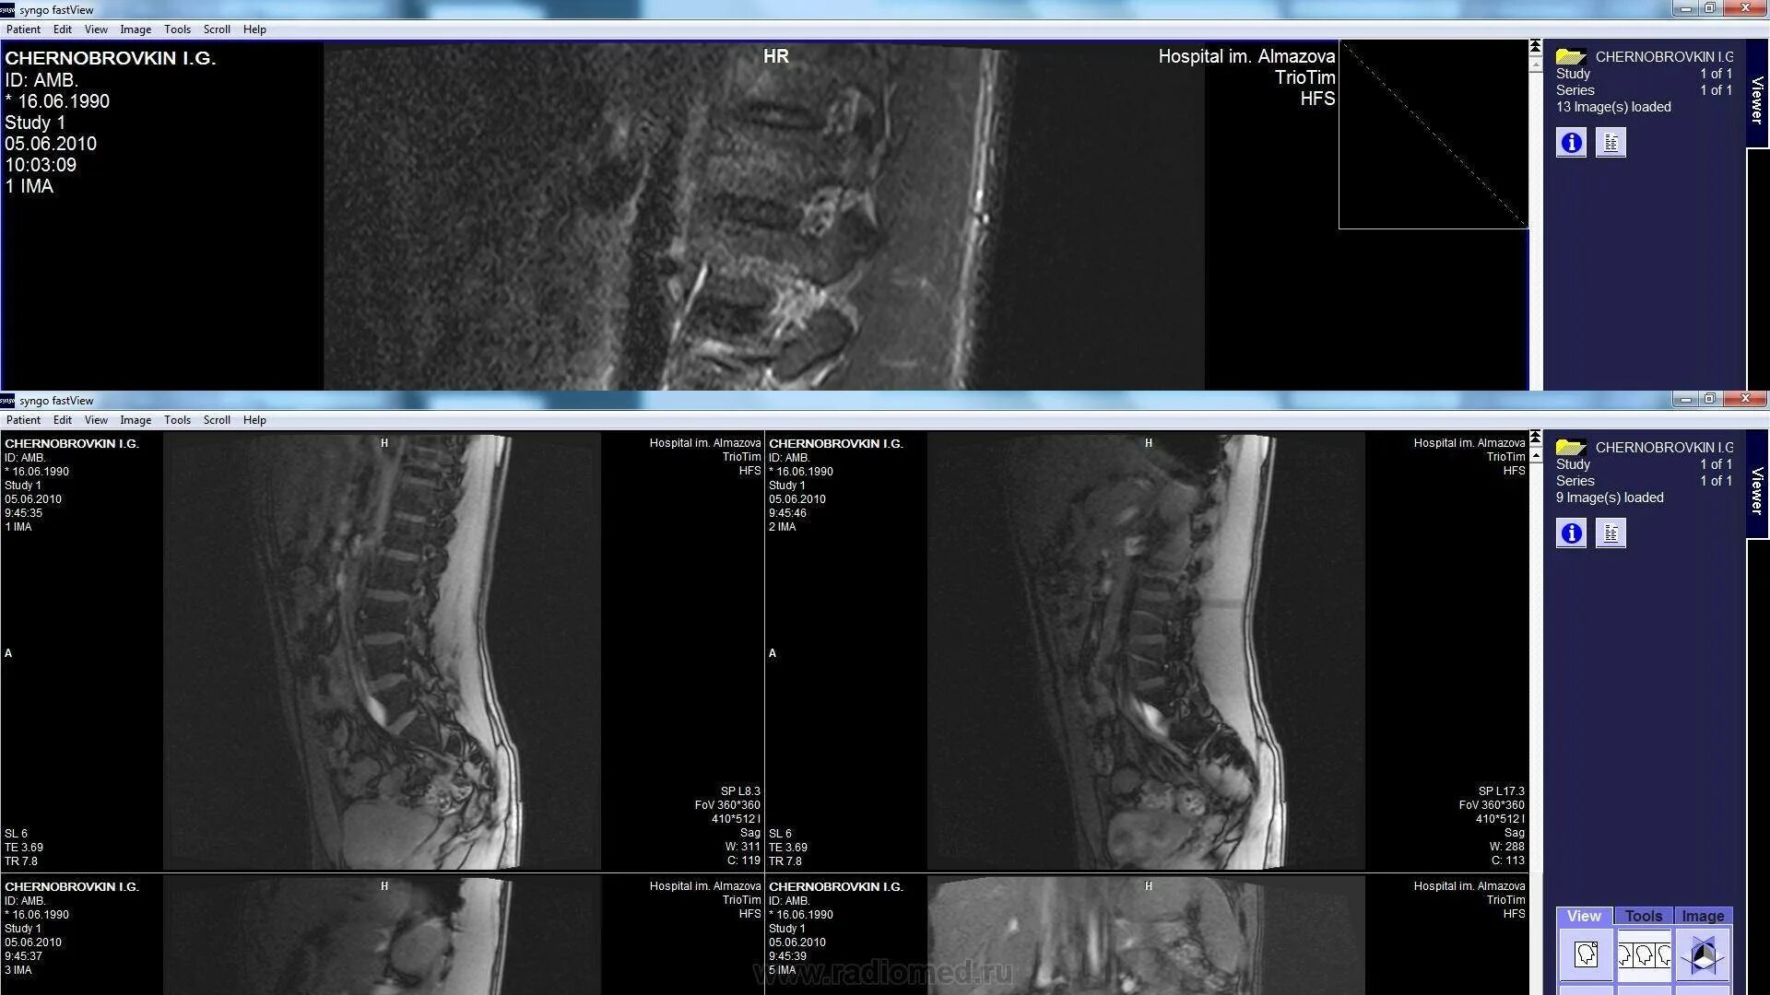Switch to the View tab in tool panel

(1584, 916)
